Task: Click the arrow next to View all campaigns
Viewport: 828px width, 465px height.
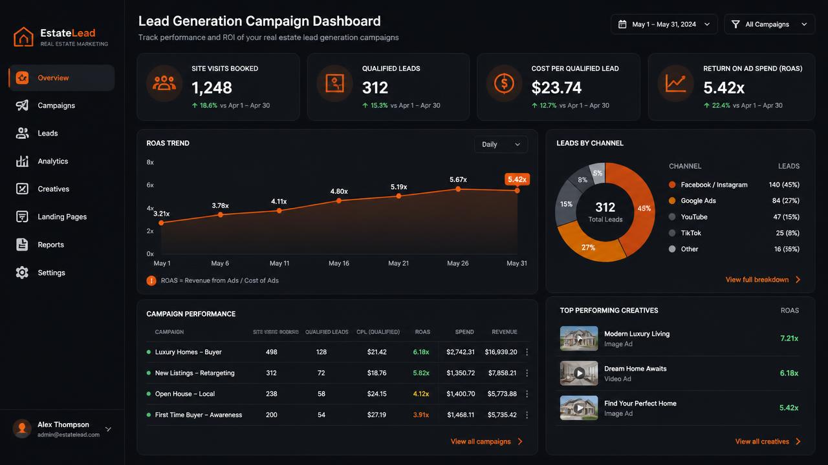Action: click(520, 441)
